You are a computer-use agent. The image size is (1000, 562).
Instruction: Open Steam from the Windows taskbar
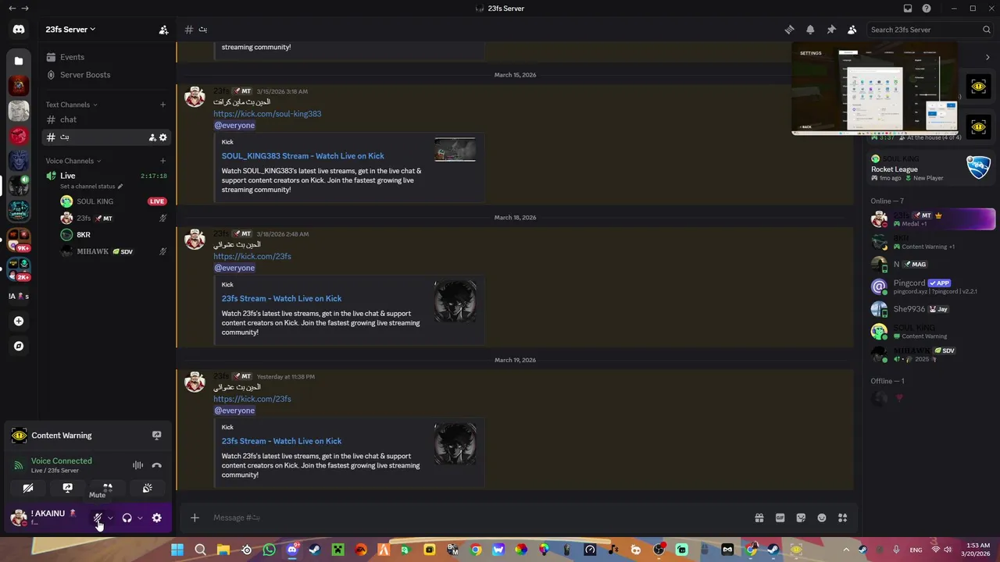(314, 550)
